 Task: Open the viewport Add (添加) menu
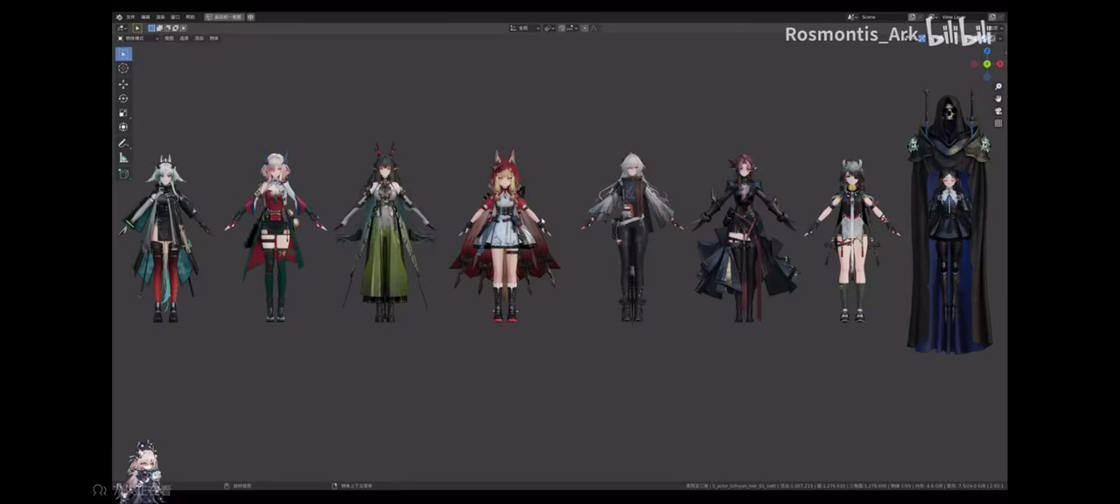199,38
